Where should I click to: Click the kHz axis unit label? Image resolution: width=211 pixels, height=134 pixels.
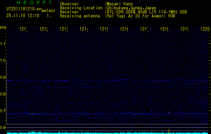[x=3, y=27]
